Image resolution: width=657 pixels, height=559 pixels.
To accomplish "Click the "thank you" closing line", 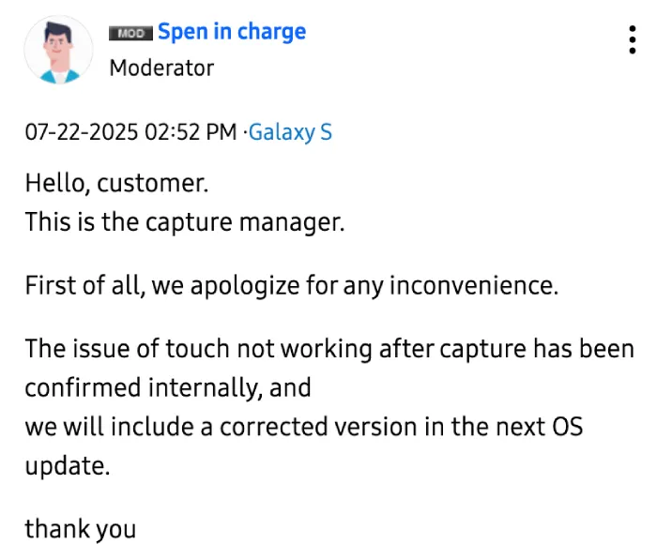I will (x=81, y=529).
